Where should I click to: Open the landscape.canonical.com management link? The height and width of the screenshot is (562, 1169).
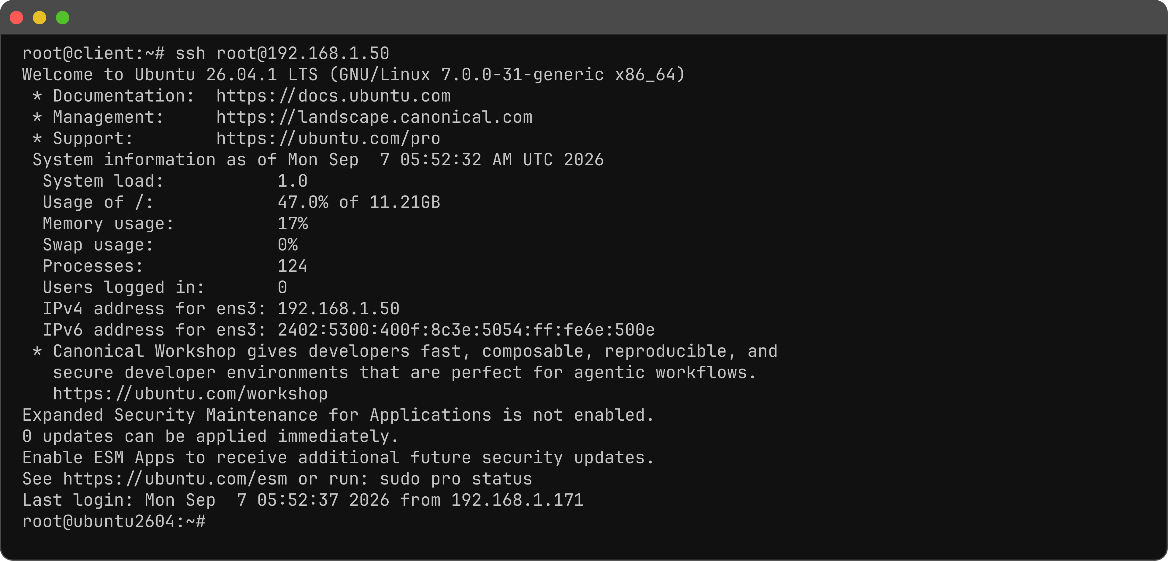point(374,117)
